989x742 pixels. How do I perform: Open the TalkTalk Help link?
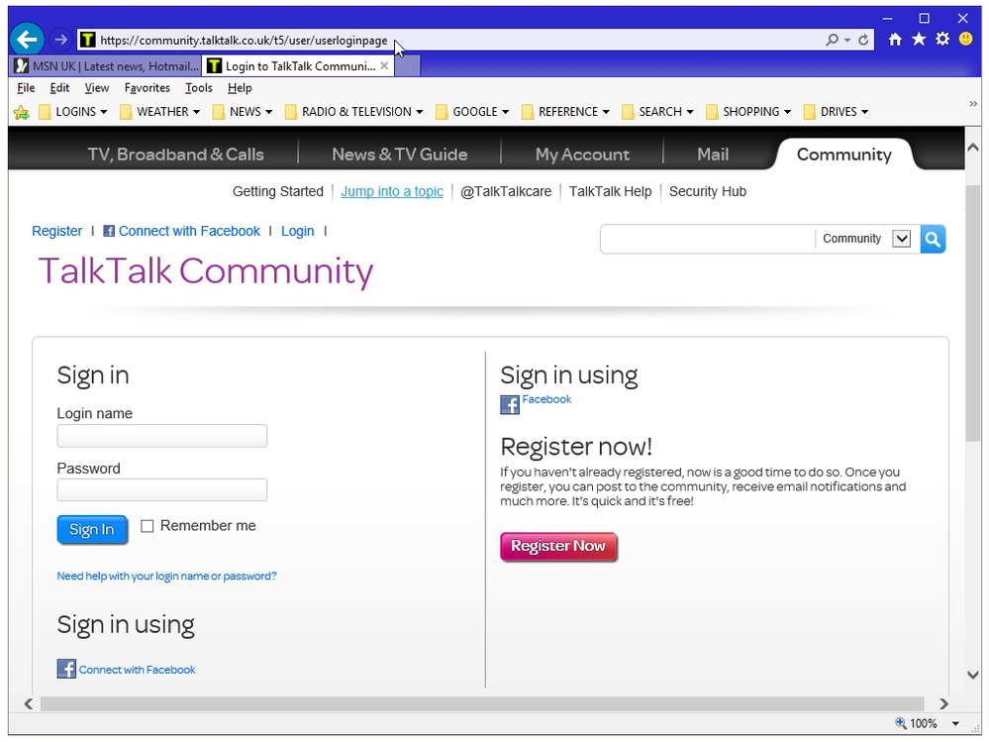pyautogui.click(x=610, y=191)
